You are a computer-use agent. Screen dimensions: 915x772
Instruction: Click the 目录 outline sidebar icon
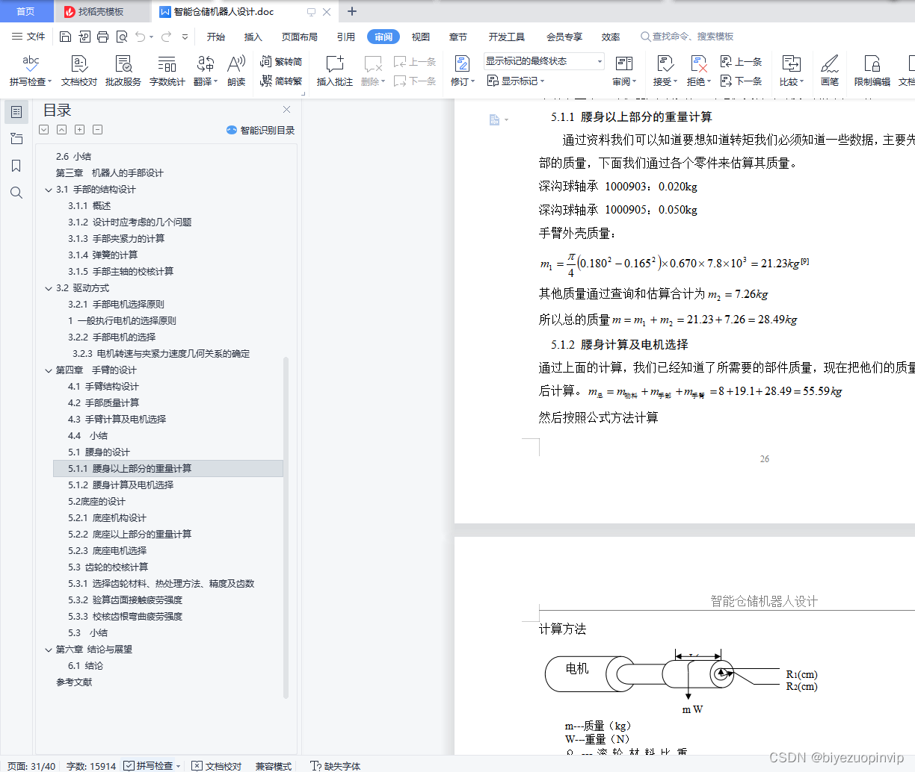(16, 112)
